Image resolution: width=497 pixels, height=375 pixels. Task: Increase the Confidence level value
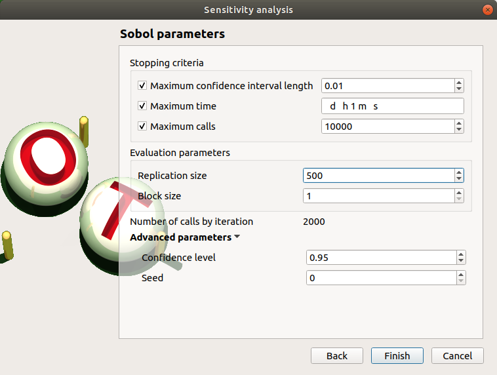coord(461,254)
